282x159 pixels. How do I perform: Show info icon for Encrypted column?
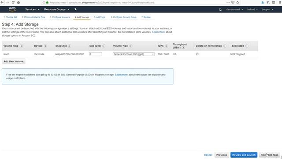tap(247, 46)
